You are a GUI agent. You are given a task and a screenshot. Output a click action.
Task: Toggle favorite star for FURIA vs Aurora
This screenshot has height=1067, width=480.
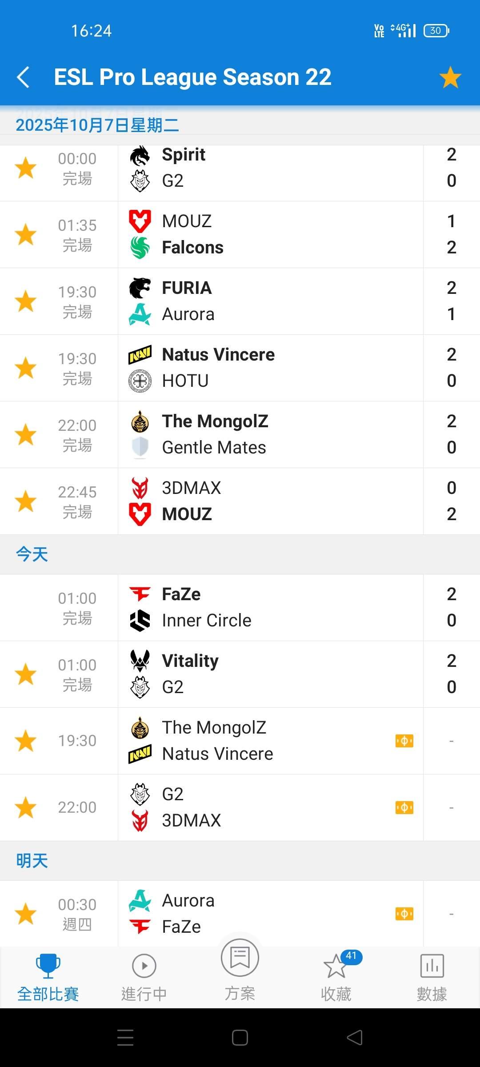coord(26,301)
